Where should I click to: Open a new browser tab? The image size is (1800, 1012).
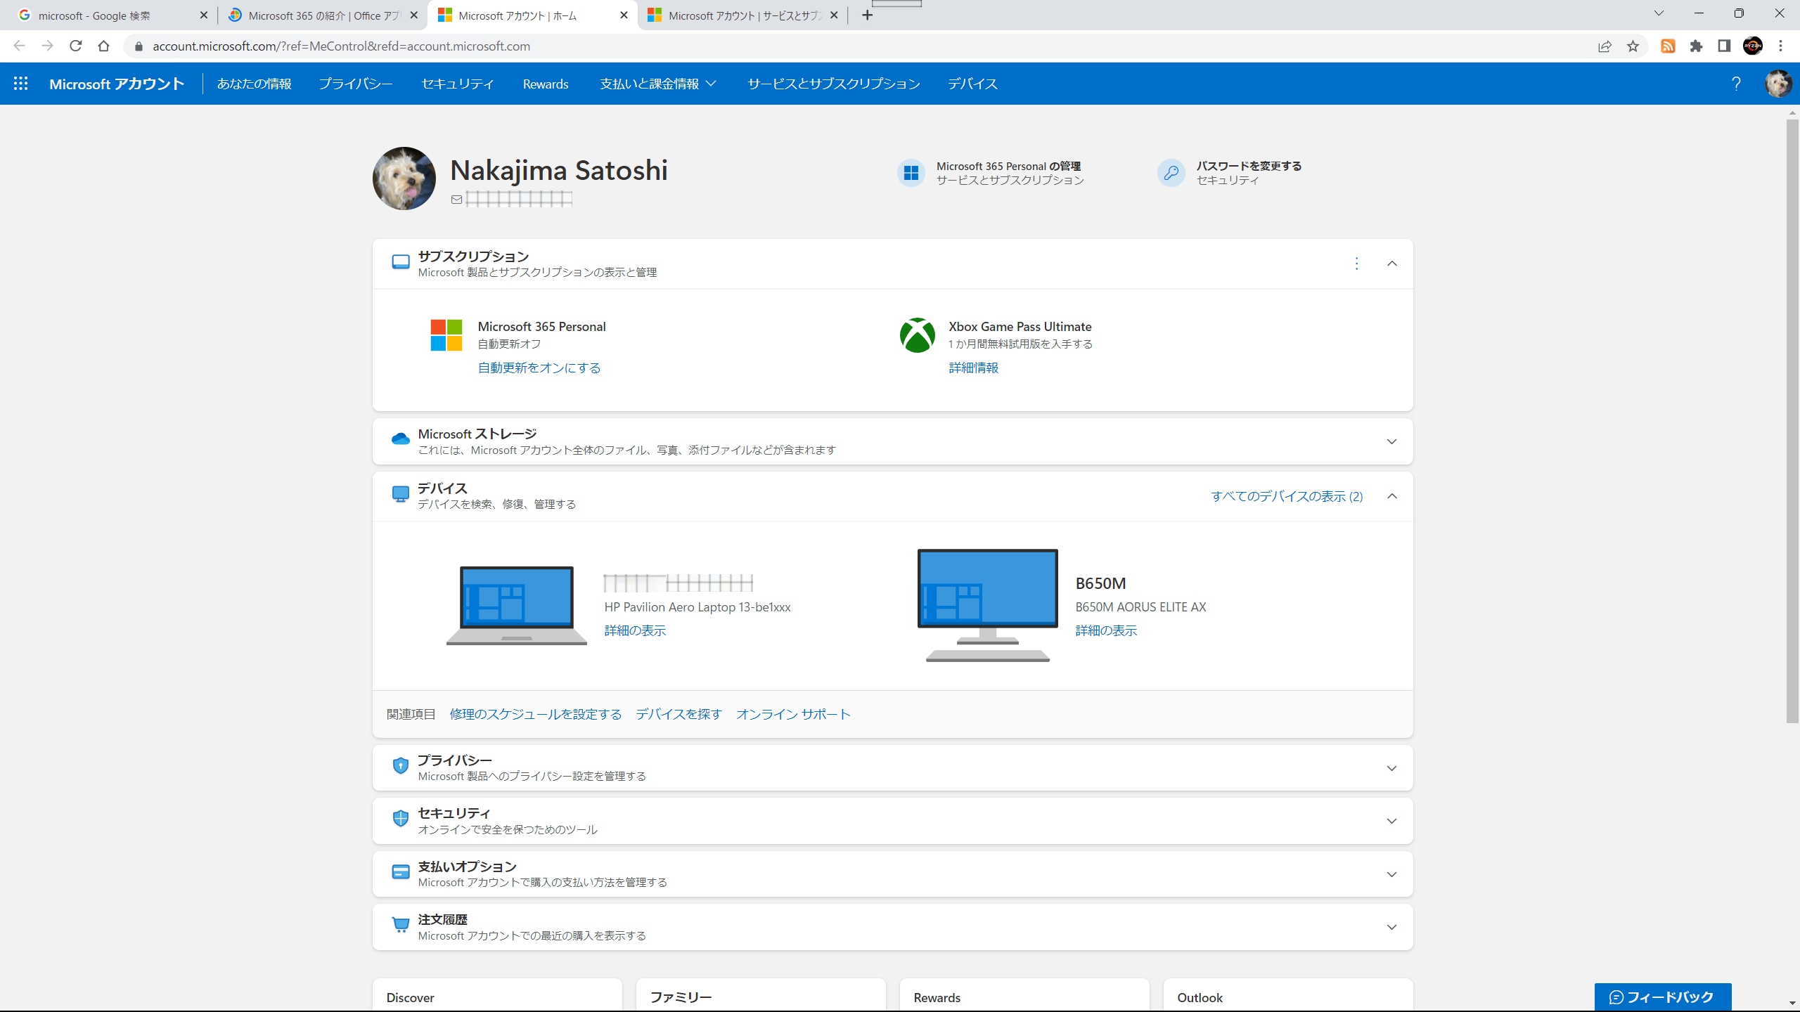click(868, 15)
